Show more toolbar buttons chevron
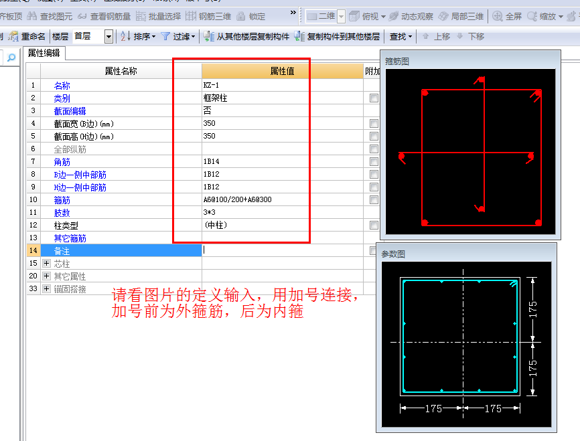580x441 pixels. pos(293,13)
